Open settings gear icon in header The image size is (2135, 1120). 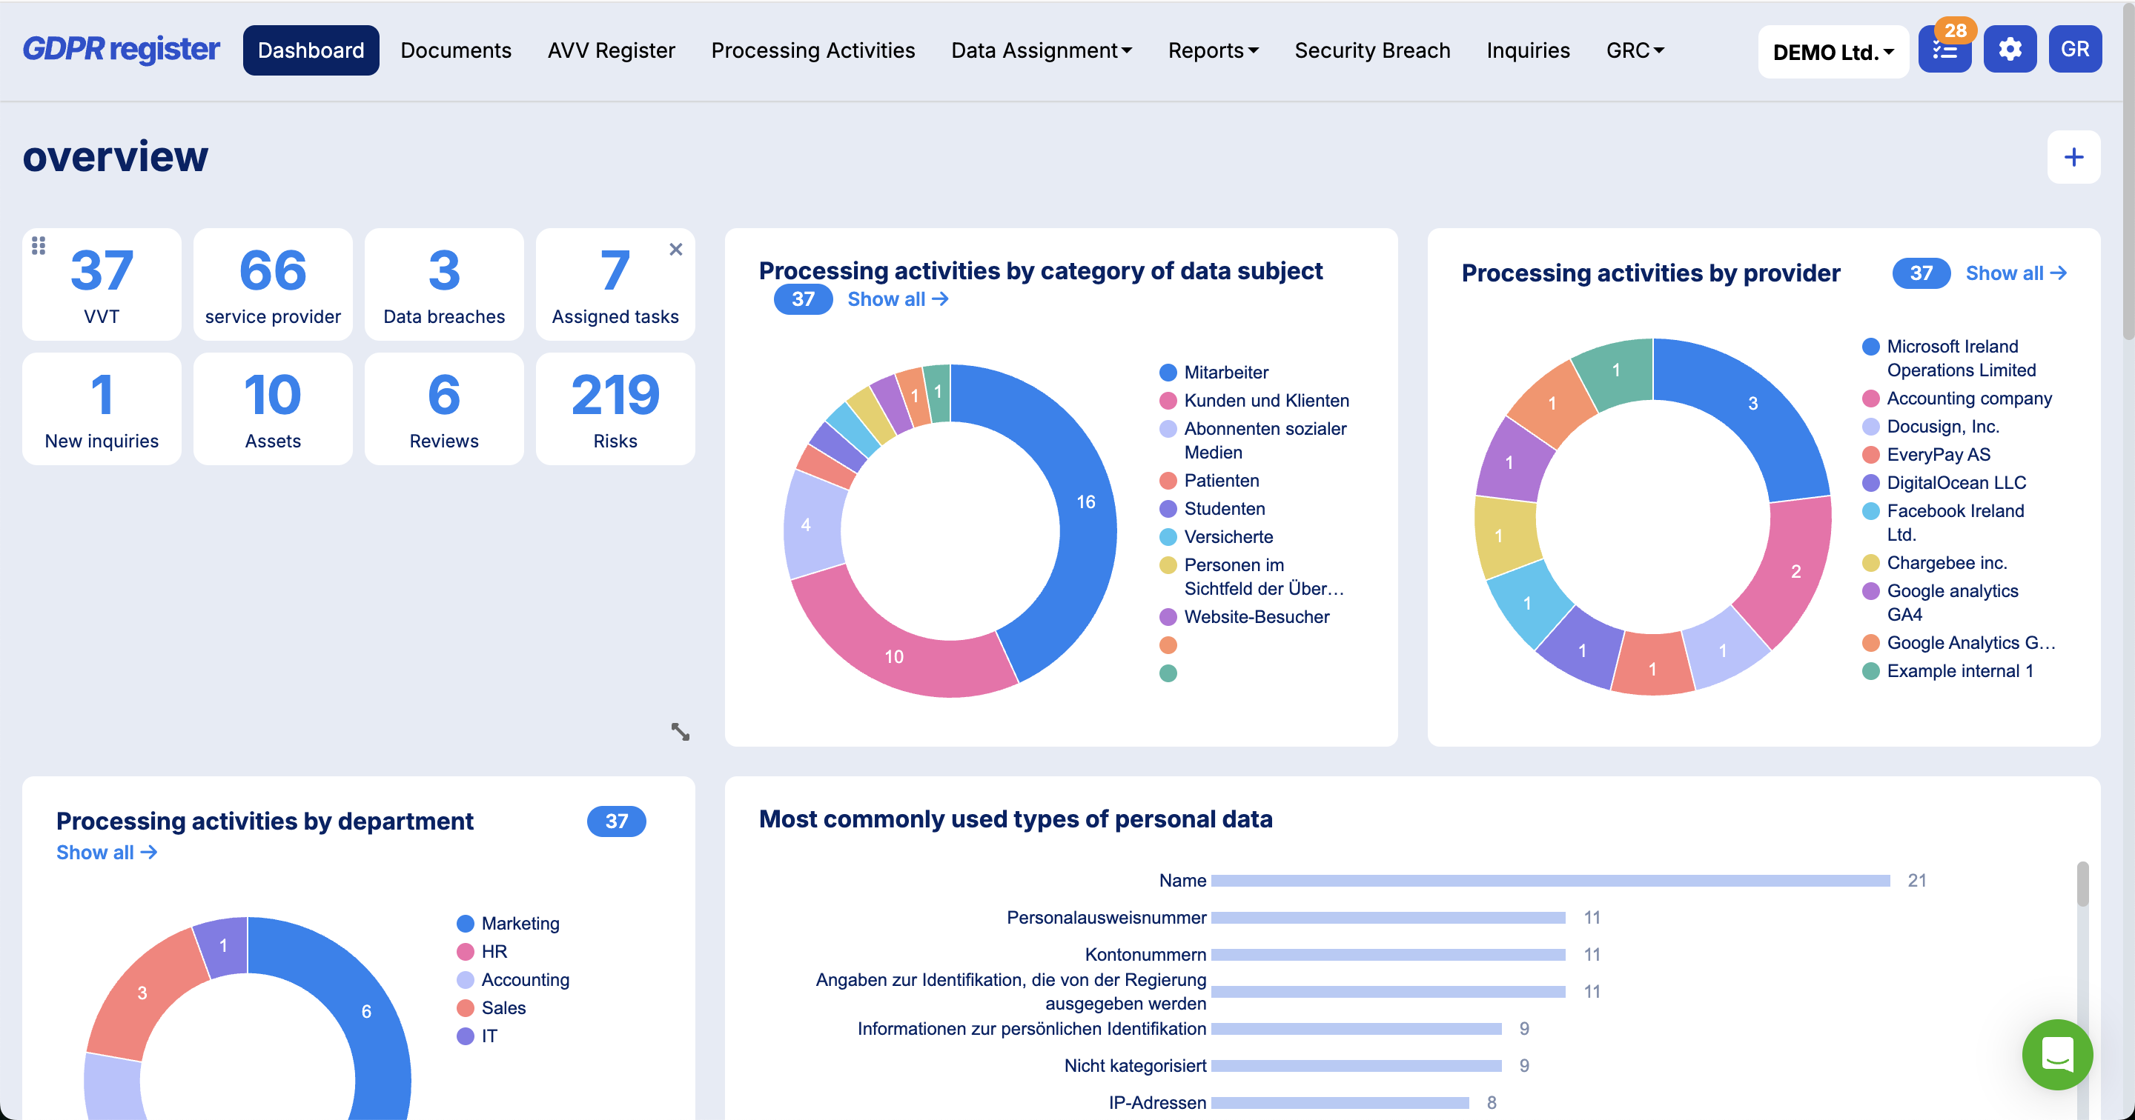coord(2010,50)
